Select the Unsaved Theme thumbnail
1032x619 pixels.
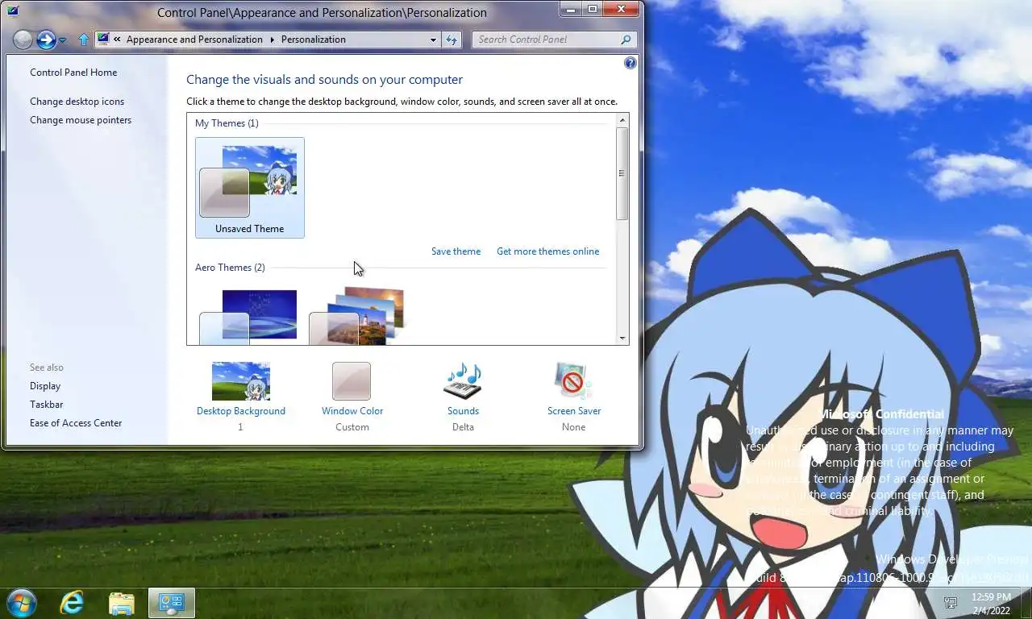point(250,188)
